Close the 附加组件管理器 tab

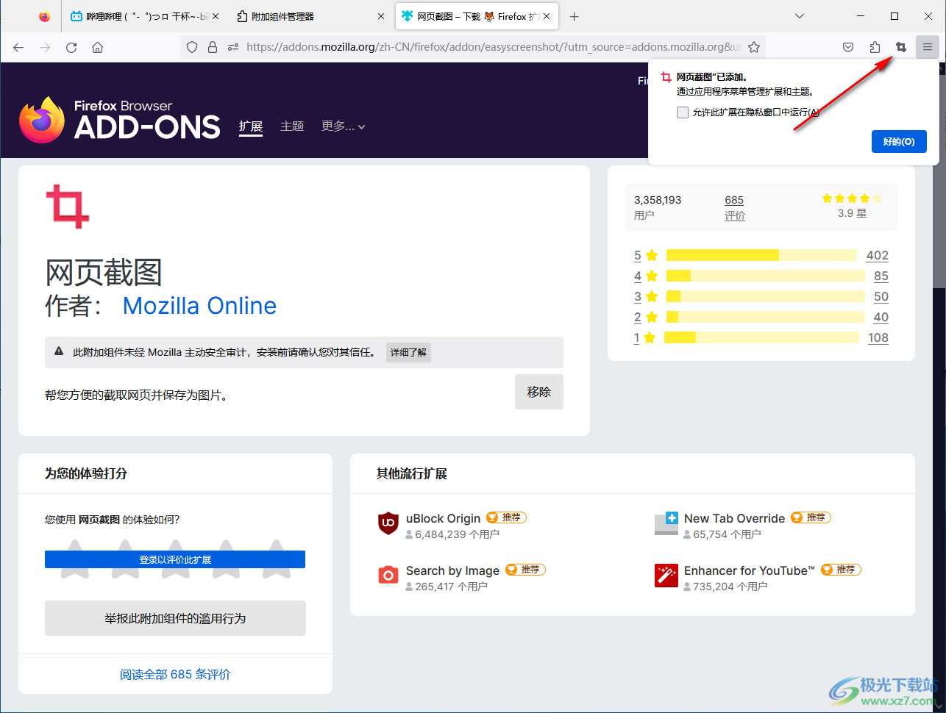(381, 16)
